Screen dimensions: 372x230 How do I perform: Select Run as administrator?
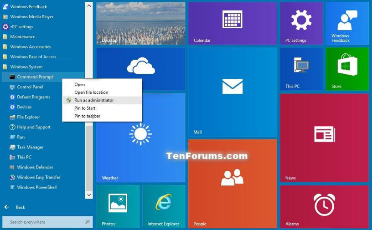click(x=102, y=100)
